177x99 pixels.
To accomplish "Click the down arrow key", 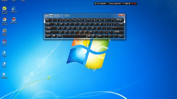I will (111, 36).
